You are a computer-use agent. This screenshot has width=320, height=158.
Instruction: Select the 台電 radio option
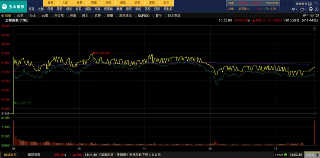click(x=43, y=16)
